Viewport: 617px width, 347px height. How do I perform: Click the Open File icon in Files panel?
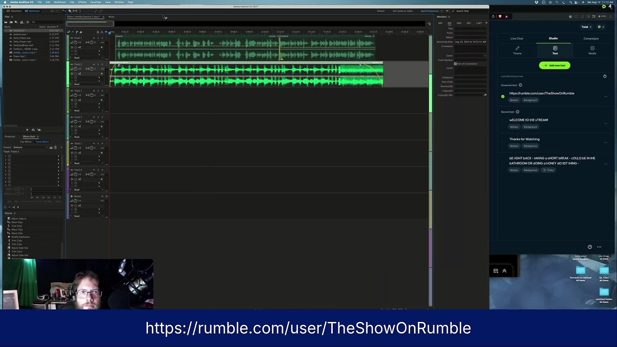click(6, 22)
